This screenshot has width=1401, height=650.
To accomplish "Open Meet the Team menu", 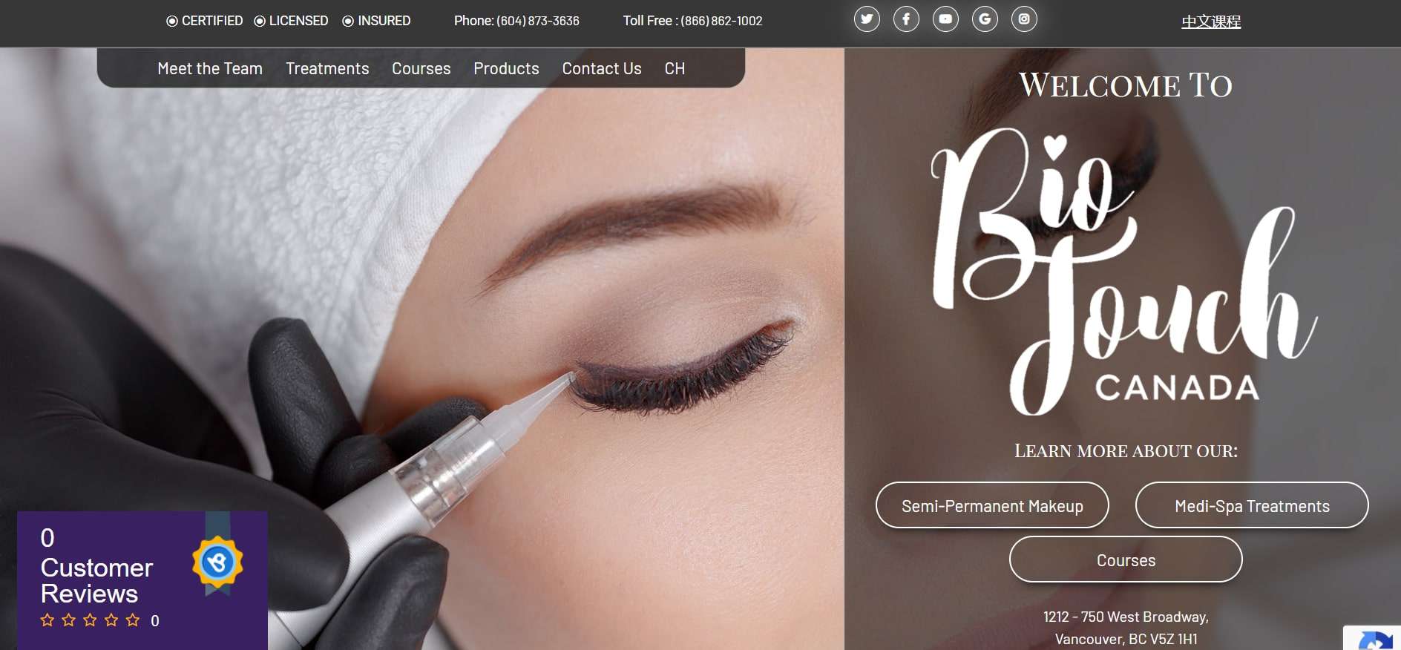I will click(x=210, y=68).
